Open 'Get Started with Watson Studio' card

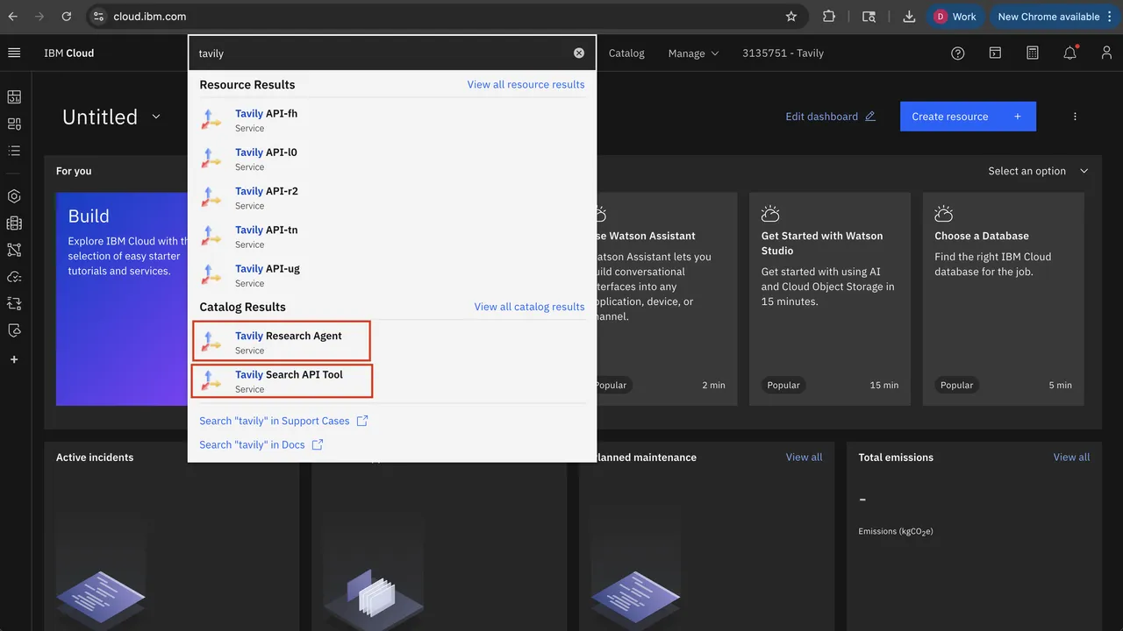(x=829, y=299)
